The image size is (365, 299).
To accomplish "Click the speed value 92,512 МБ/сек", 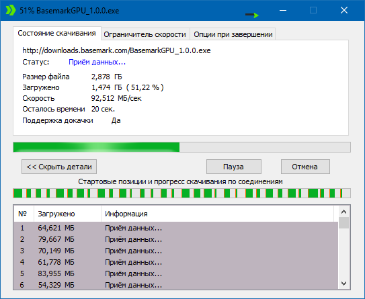I will [116, 98].
